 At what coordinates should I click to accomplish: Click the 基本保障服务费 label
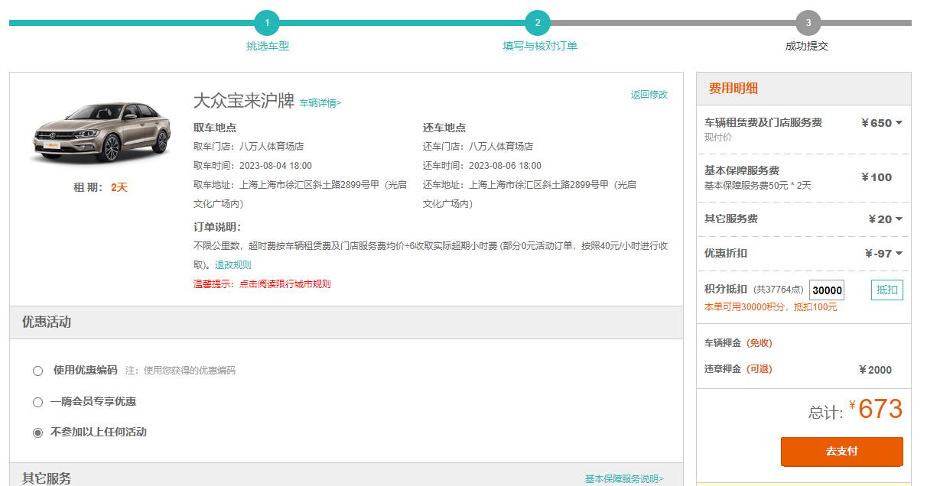[742, 170]
